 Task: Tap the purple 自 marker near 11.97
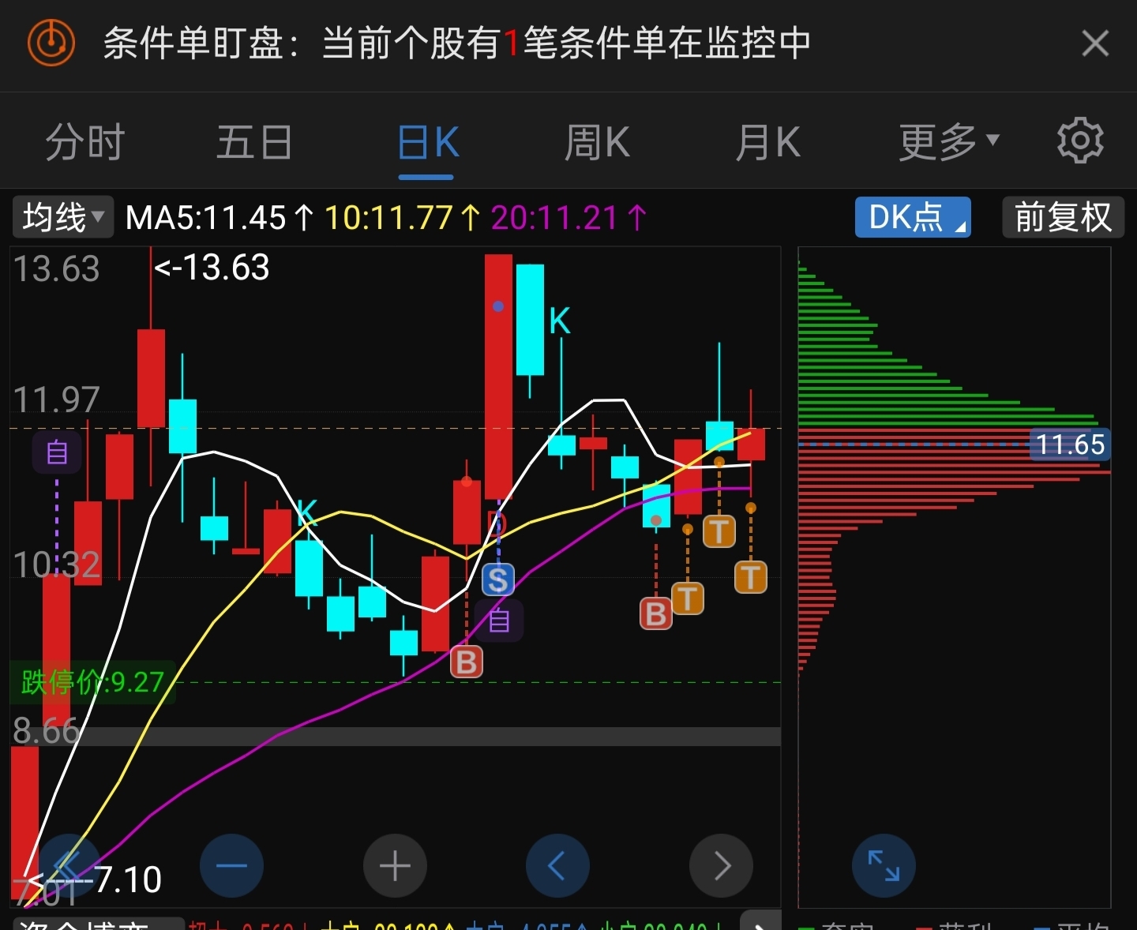coord(57,453)
